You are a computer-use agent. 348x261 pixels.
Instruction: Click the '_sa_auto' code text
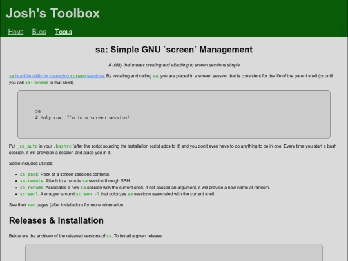point(27,146)
